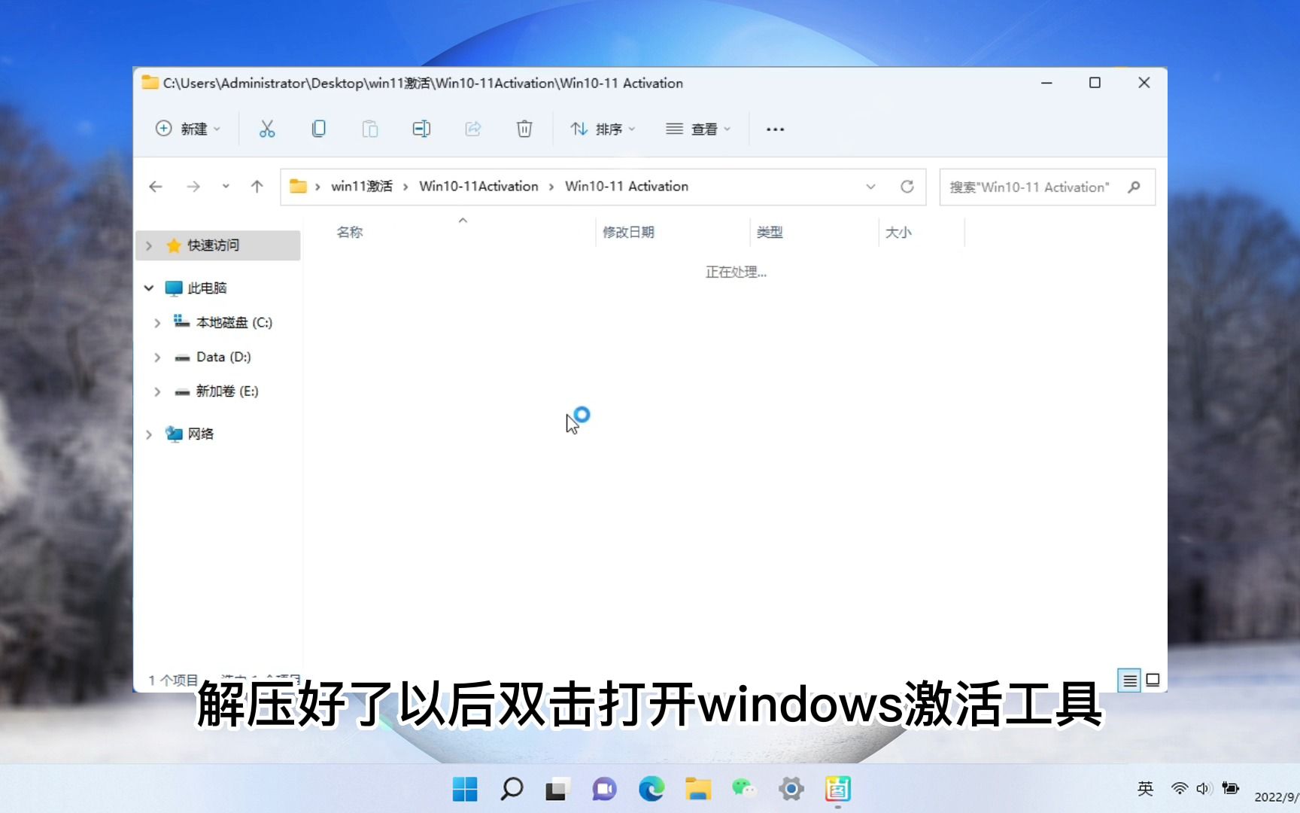This screenshot has width=1300, height=813.
Task: Click the Paste clipboard icon
Action: (370, 129)
